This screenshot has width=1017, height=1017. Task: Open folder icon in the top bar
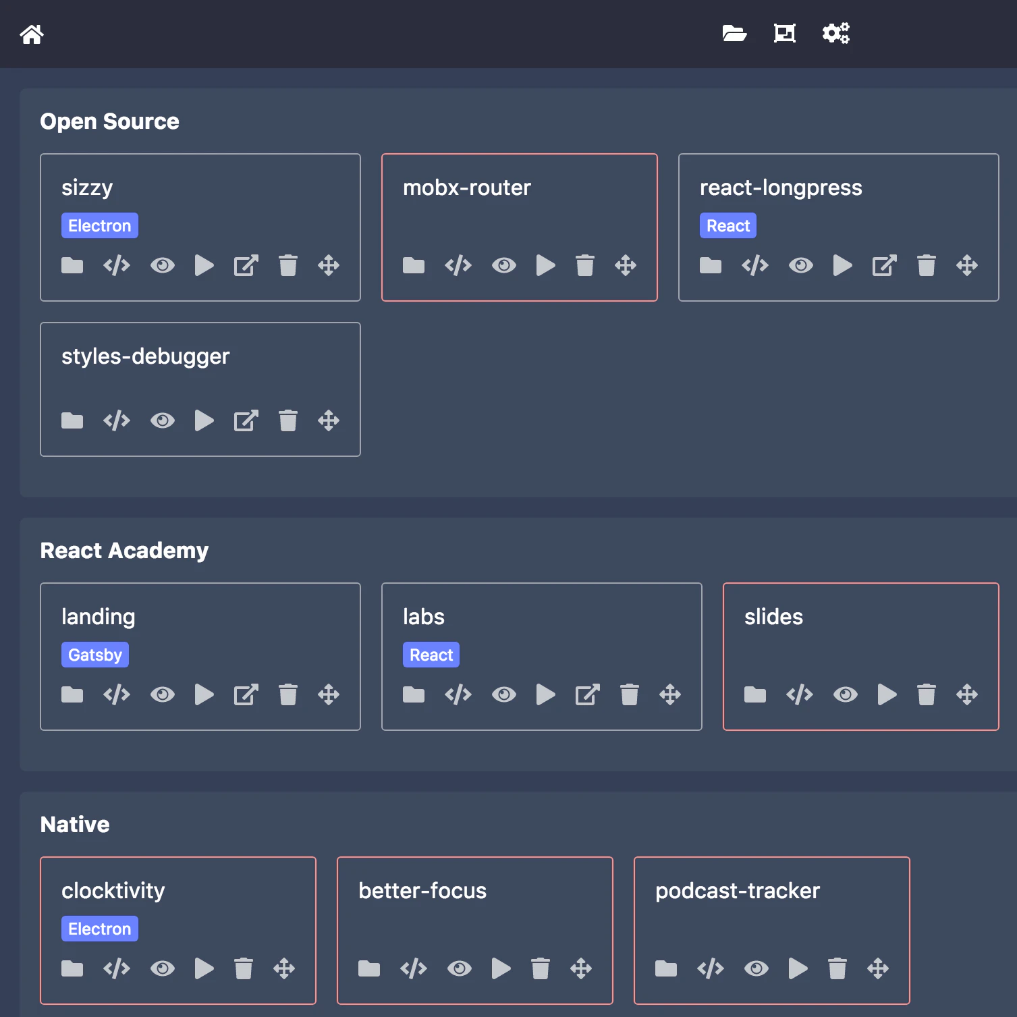click(x=734, y=33)
